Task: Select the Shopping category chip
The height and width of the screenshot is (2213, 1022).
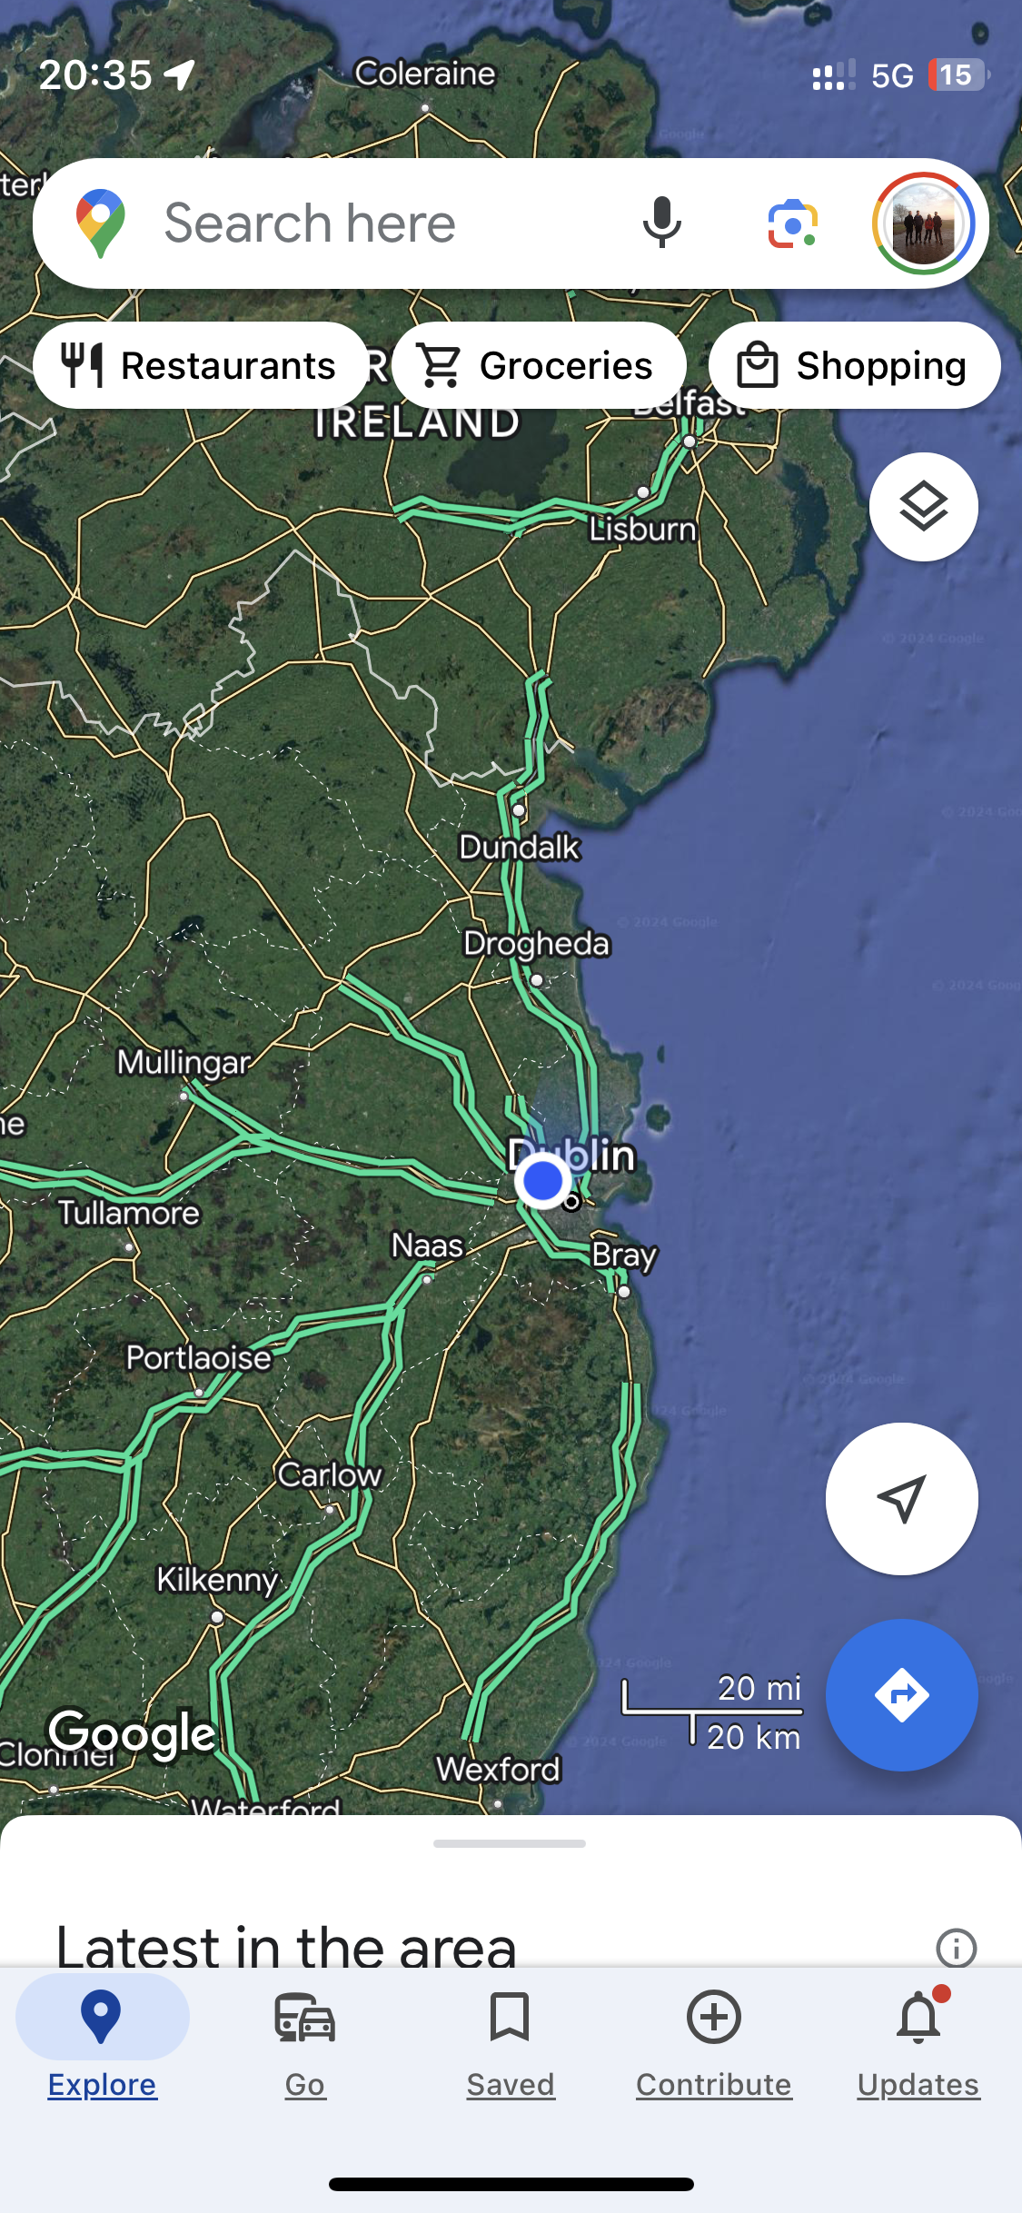Action: 854,365
